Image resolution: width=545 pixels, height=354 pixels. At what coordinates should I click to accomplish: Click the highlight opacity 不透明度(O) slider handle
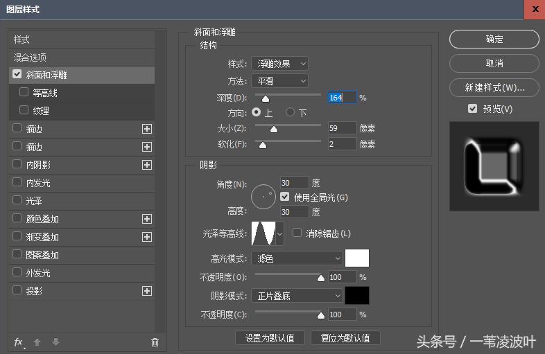click(x=321, y=278)
